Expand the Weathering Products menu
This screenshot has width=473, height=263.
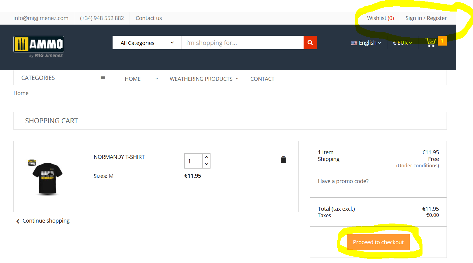204,79
